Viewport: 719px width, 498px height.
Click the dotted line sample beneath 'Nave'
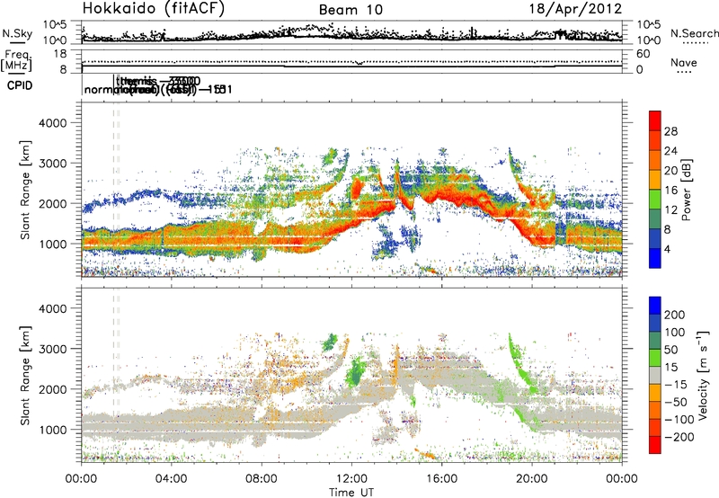click(x=684, y=73)
